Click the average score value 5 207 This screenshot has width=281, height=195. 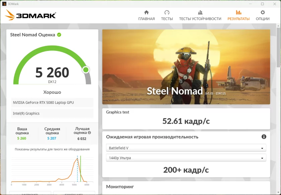coord(52,138)
